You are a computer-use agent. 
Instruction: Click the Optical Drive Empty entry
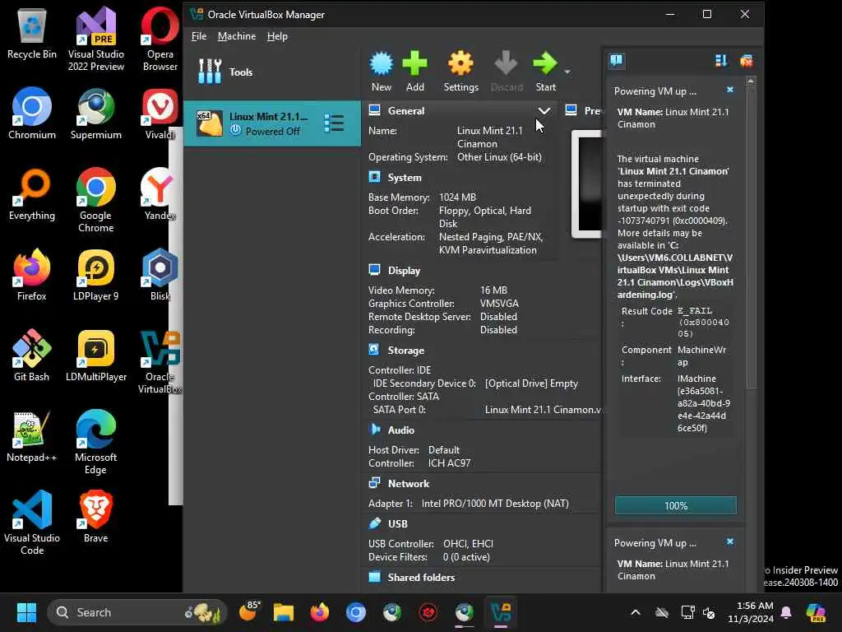(x=531, y=383)
